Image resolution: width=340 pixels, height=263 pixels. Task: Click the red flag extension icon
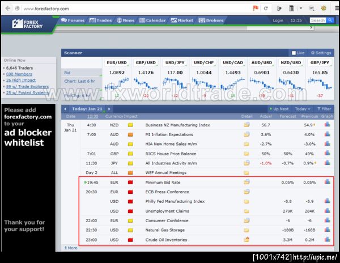[x=256, y=9]
